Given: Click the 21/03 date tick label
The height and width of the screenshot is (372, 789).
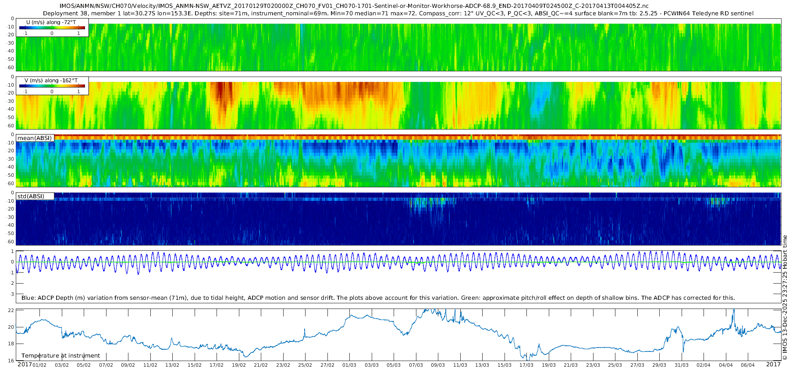Looking at the screenshot, I should pyautogui.click(x=571, y=365).
